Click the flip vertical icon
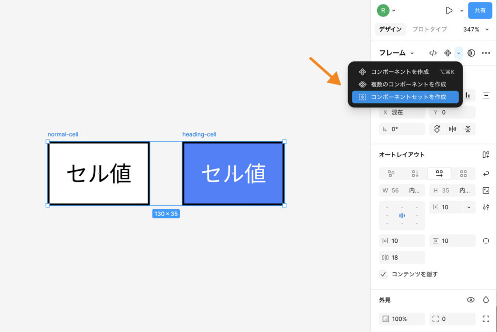The height and width of the screenshot is (332, 497). click(467, 129)
